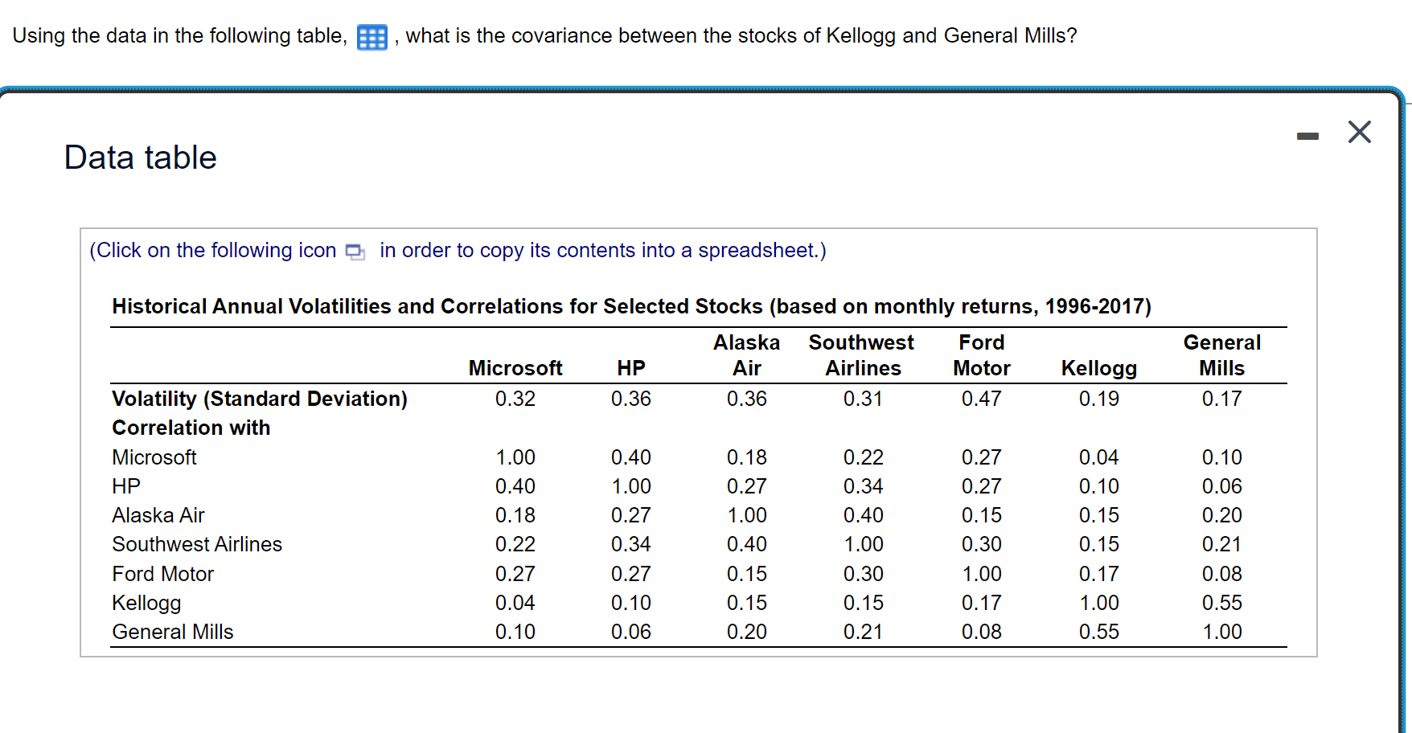Click the minimize dash on the Data table dialog
The image size is (1412, 733).
(x=1308, y=135)
